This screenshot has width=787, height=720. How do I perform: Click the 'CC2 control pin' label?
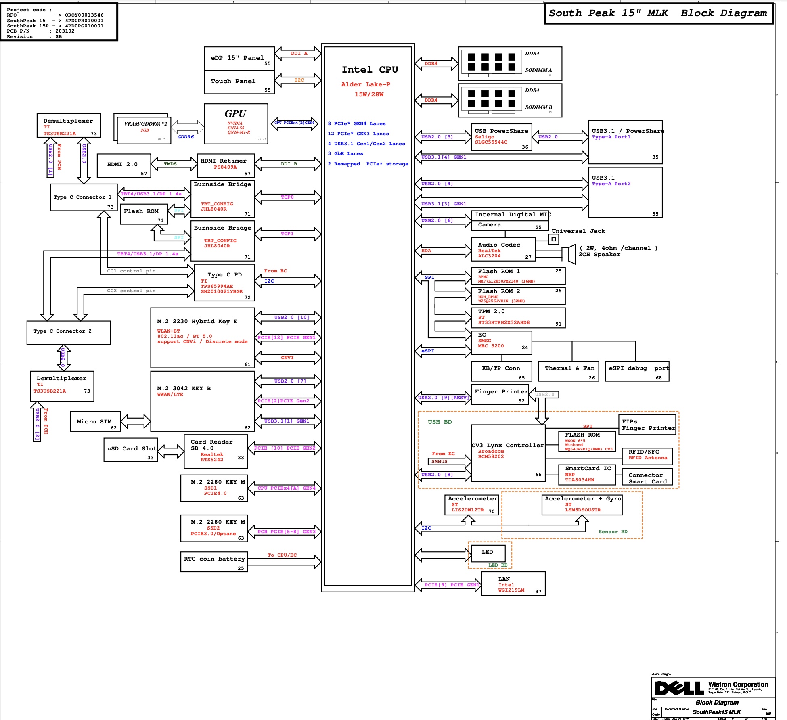click(131, 291)
